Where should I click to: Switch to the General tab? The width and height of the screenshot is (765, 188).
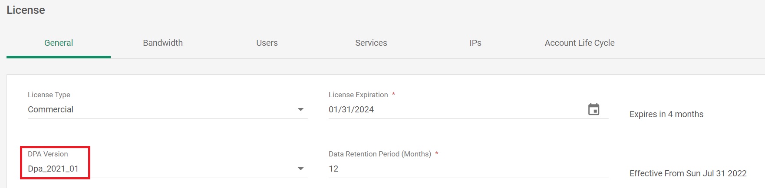[x=59, y=43]
